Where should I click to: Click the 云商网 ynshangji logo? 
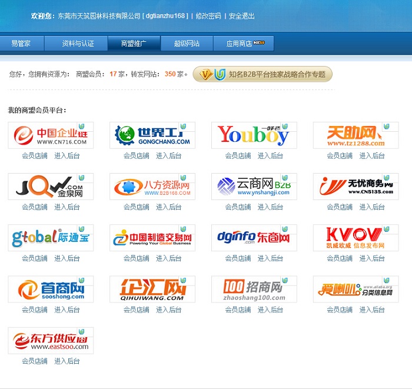point(254,187)
